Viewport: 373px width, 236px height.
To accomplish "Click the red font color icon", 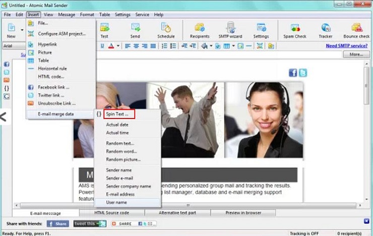I will tap(111, 46).
